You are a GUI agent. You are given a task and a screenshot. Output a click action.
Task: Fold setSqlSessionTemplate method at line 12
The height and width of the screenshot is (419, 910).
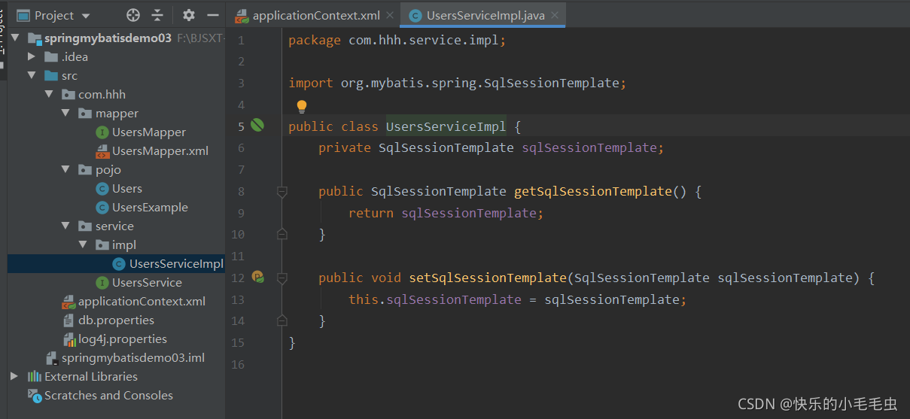coord(282,278)
